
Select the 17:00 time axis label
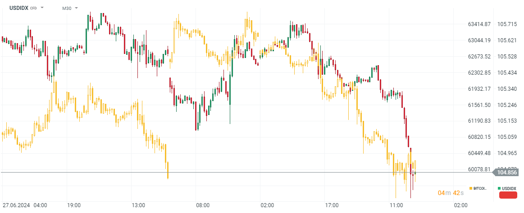(x=332, y=205)
